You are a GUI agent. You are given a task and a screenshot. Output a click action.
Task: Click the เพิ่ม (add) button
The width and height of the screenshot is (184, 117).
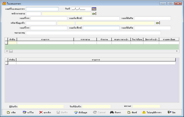pos(11,112)
